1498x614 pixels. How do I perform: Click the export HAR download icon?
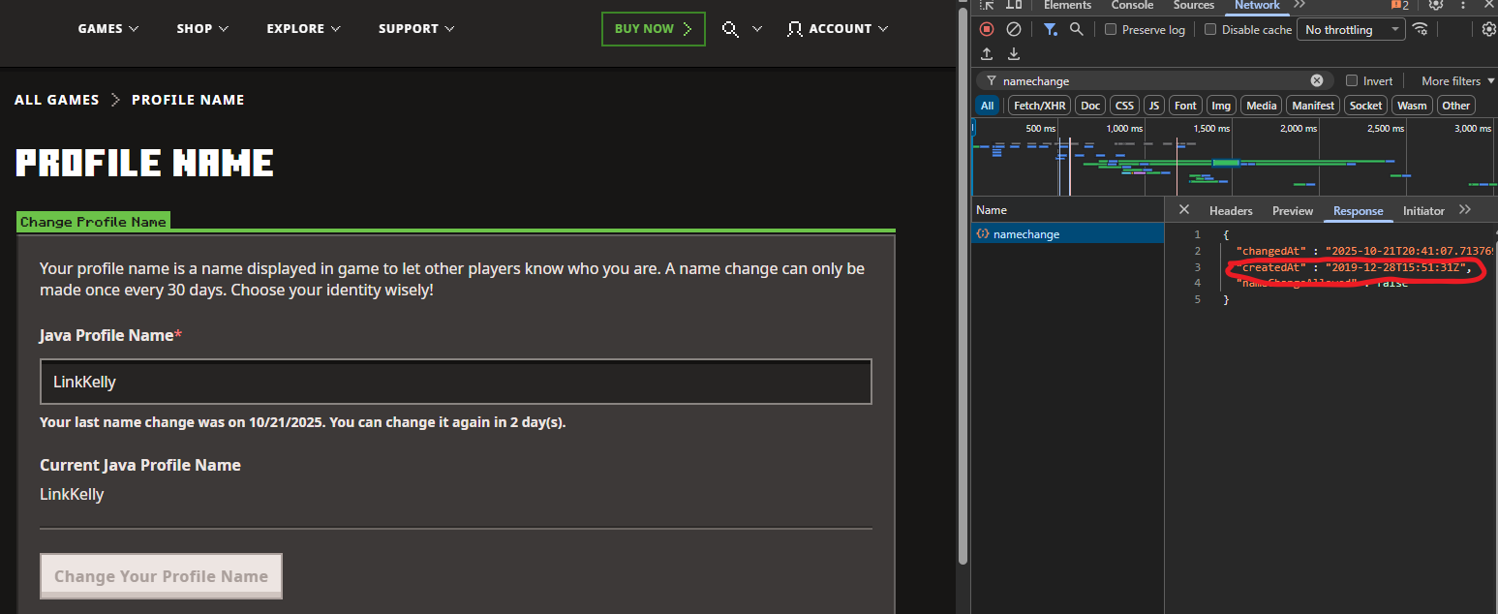pos(1014,54)
